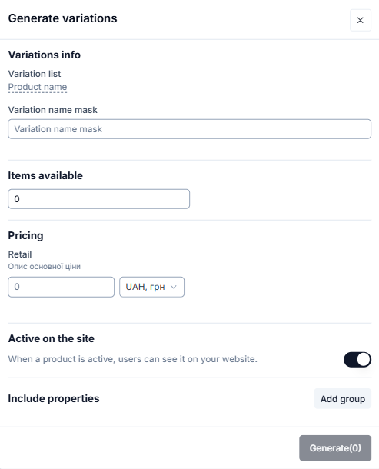Image resolution: width=379 pixels, height=469 pixels.
Task: Click the Items available quantity field
Action: (x=98, y=199)
